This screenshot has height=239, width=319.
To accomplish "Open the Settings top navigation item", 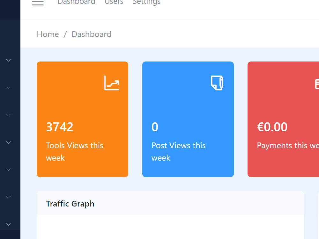I will [x=146, y=3].
